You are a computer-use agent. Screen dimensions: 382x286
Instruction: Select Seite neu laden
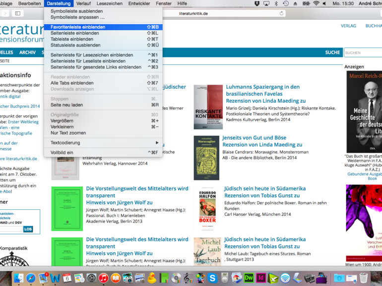click(103, 105)
